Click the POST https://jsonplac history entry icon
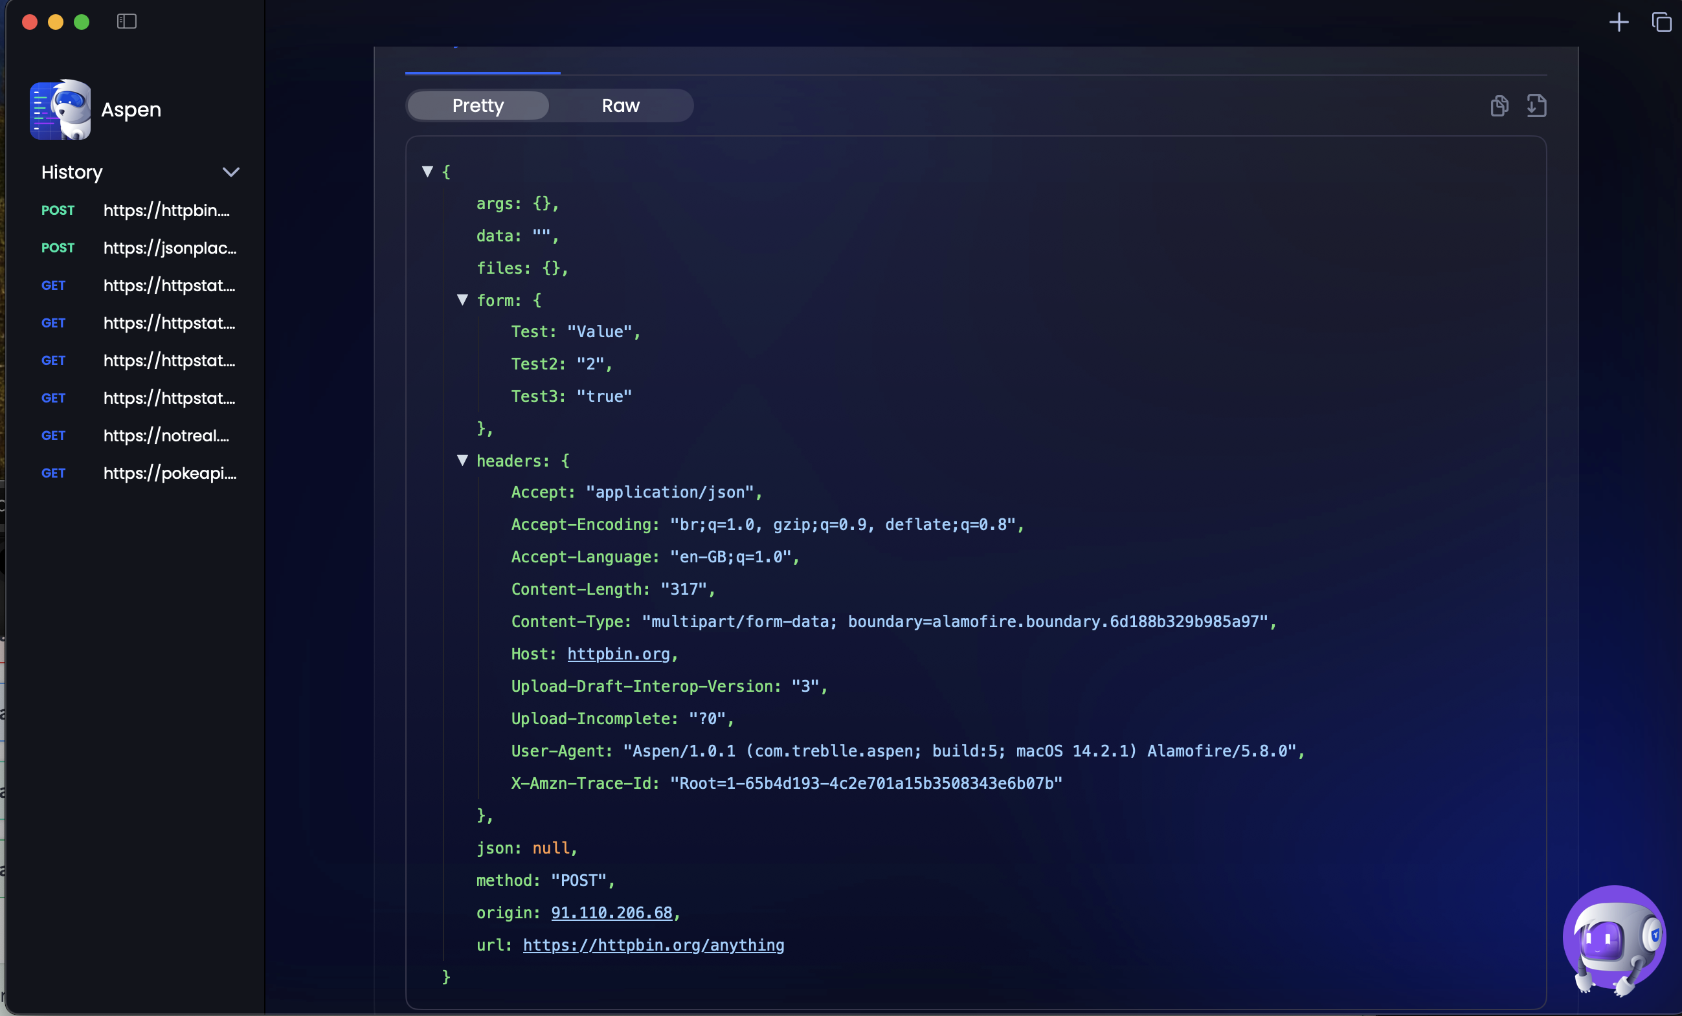Image resolution: width=1682 pixels, height=1016 pixels. click(x=59, y=248)
